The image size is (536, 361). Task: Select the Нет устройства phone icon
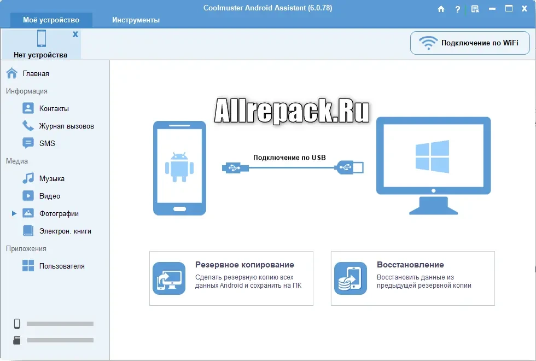[42, 38]
